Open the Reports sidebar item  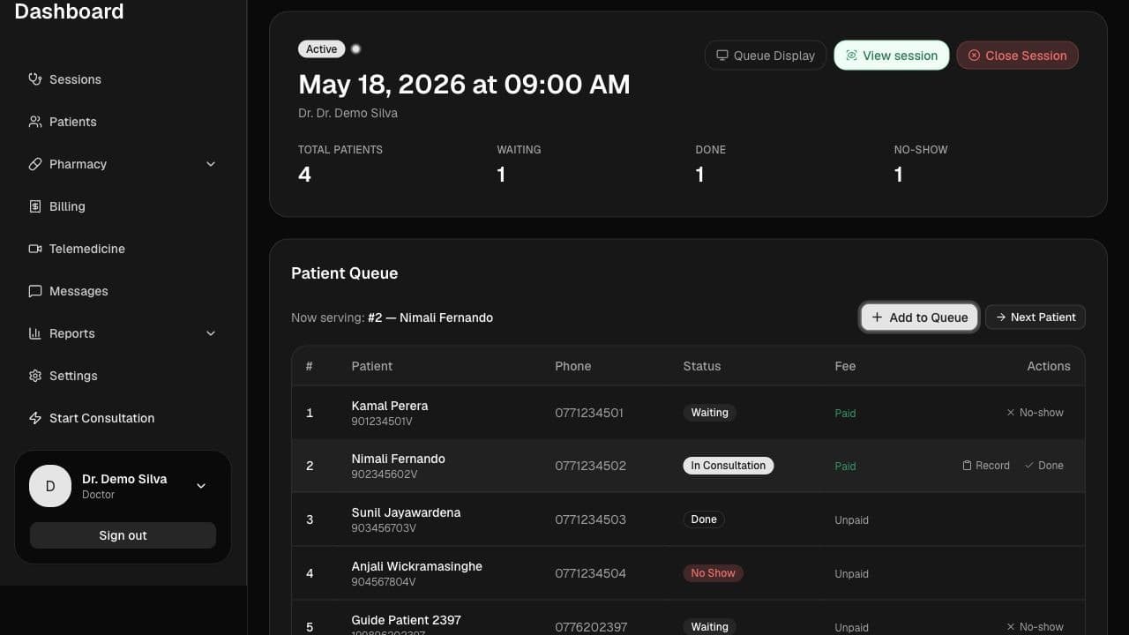click(x=123, y=333)
